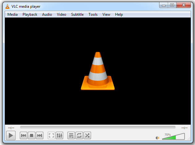The height and width of the screenshot is (145, 195).
Task: Toggle remaining time label on right
Action: (x=184, y=128)
